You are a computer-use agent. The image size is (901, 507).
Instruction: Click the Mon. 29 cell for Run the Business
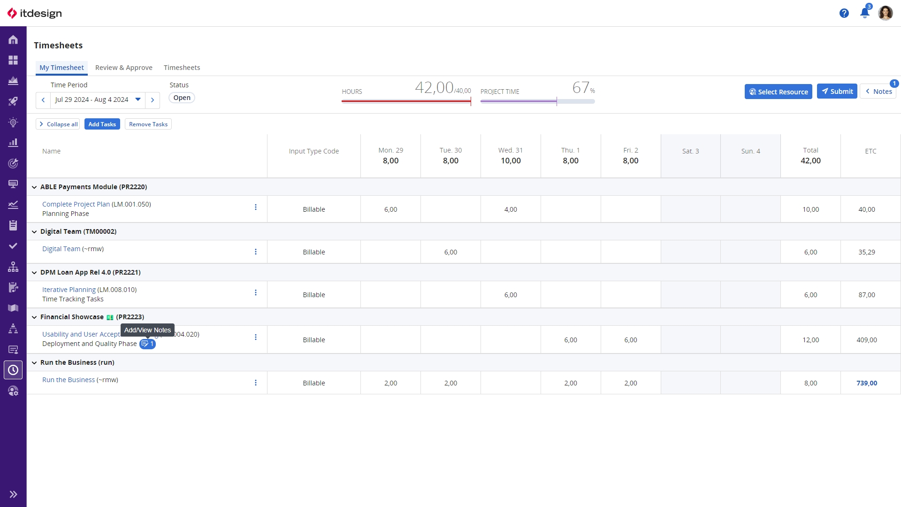point(390,383)
